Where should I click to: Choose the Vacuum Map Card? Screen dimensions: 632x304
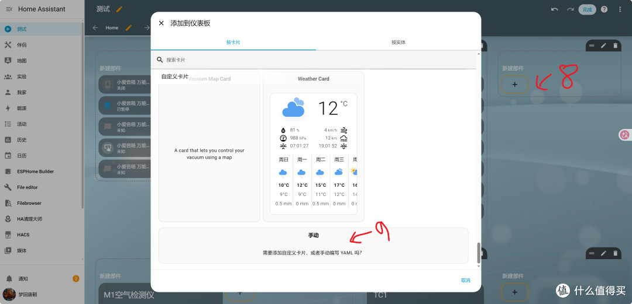coord(209,147)
